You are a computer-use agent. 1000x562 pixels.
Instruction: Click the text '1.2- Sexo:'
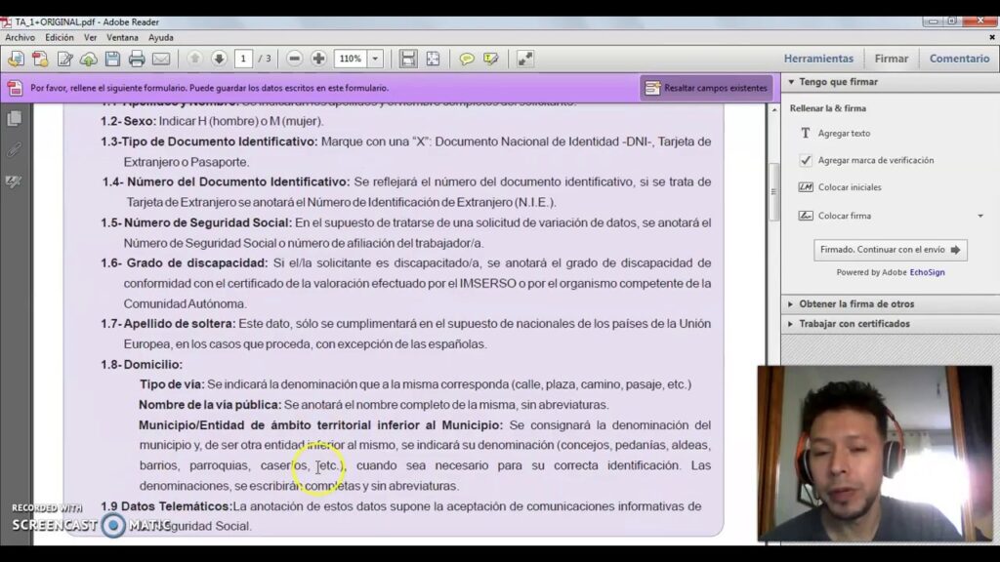click(128, 121)
